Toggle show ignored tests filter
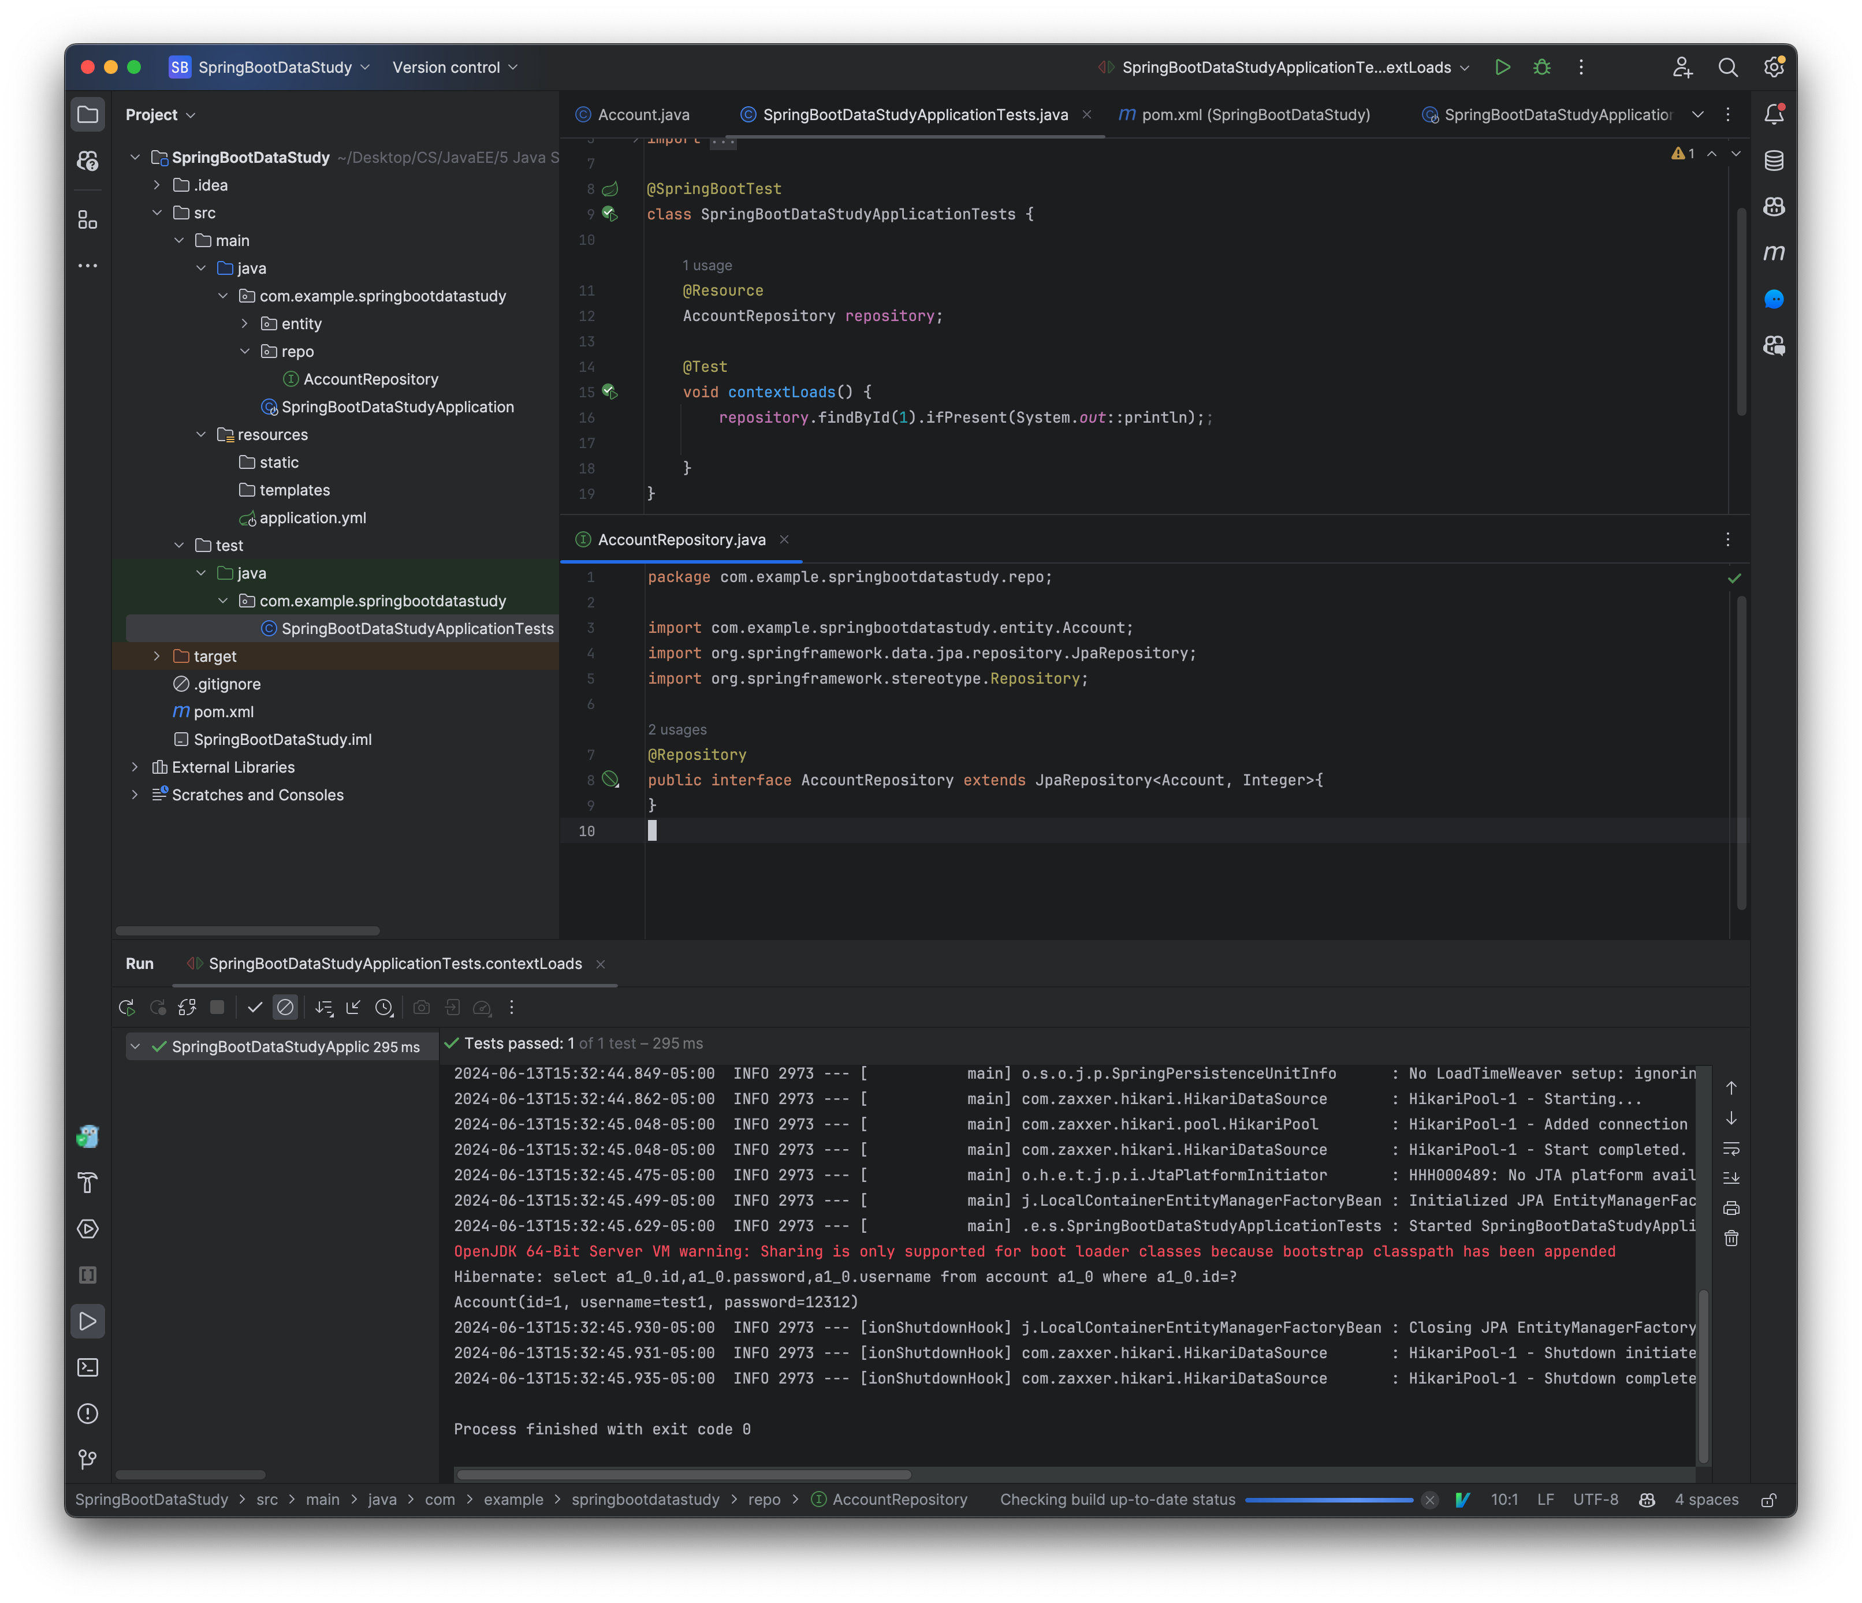 click(x=285, y=1007)
